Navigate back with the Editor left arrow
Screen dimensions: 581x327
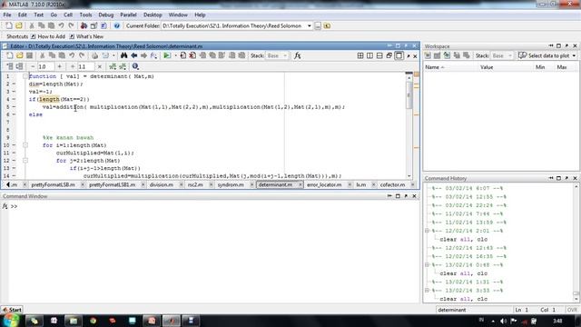[133, 55]
